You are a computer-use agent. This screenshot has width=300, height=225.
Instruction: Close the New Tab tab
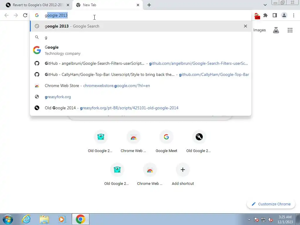(138, 5)
